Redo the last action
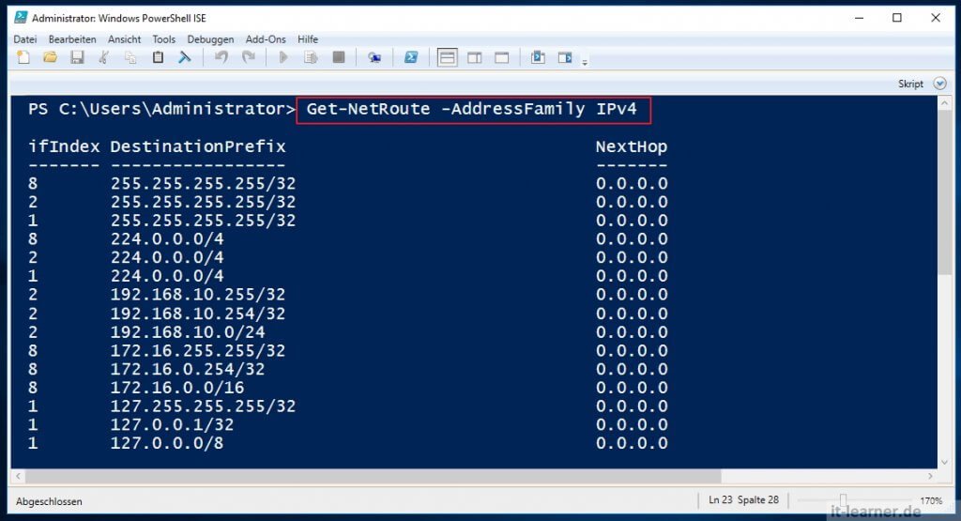The width and height of the screenshot is (961, 521). (248, 57)
